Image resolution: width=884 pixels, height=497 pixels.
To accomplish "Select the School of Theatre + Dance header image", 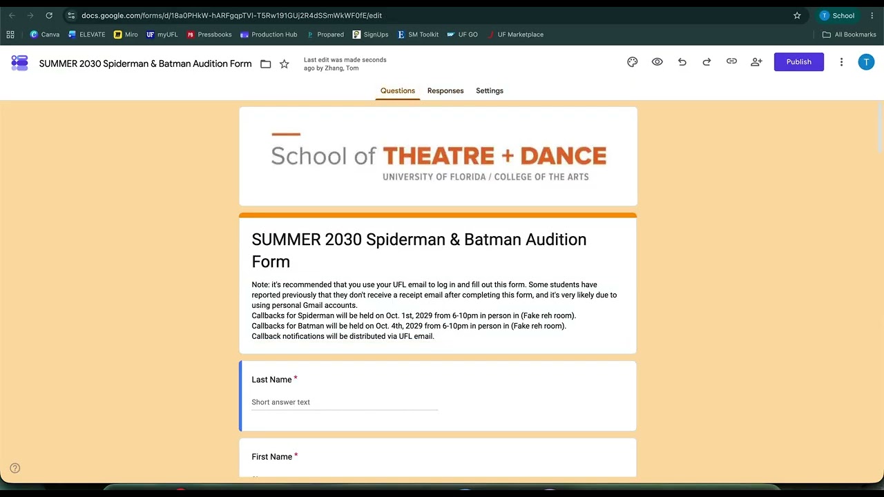I will 438,156.
